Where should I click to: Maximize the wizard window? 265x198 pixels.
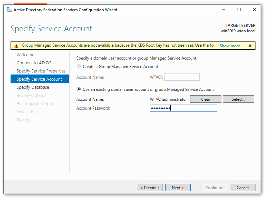239,10
